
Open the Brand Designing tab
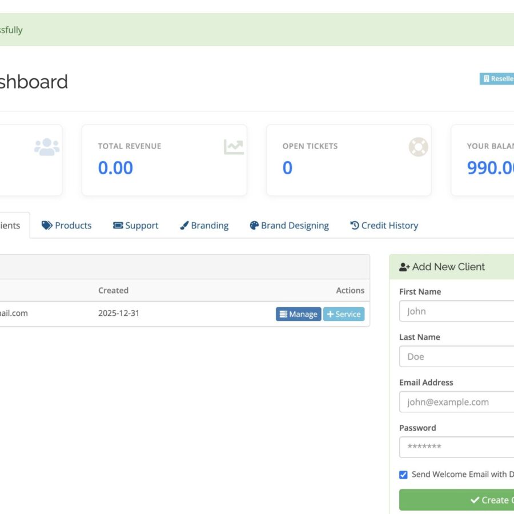[x=290, y=226]
